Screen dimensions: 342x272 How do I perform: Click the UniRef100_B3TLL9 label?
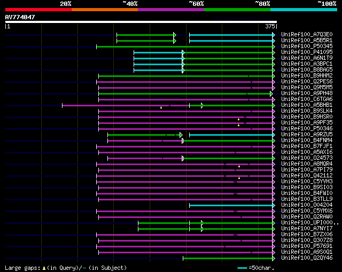coord(307,199)
